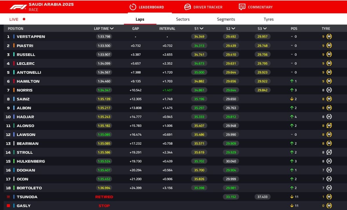This screenshot has width=347, height=210.
Task: Click Norris's hard tyre icon
Action: (329, 90)
